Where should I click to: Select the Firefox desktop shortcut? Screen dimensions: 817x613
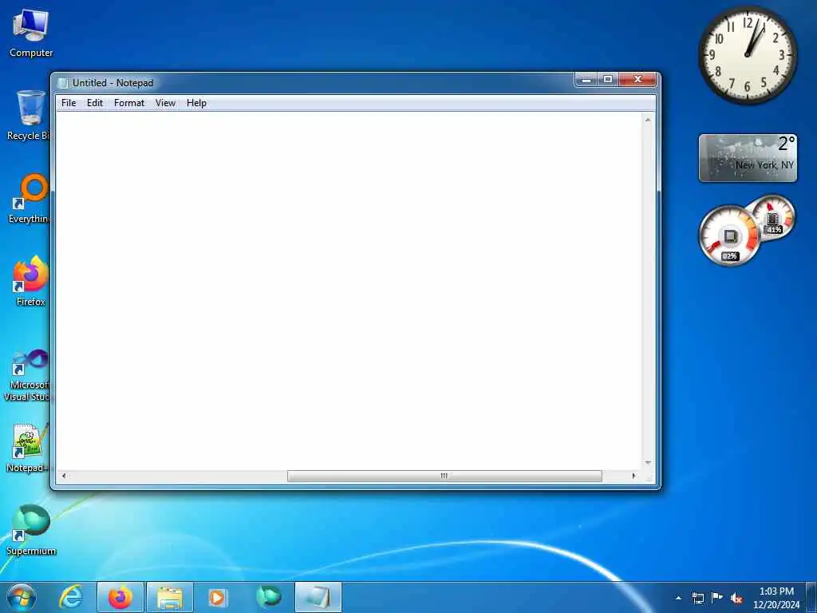click(x=30, y=282)
